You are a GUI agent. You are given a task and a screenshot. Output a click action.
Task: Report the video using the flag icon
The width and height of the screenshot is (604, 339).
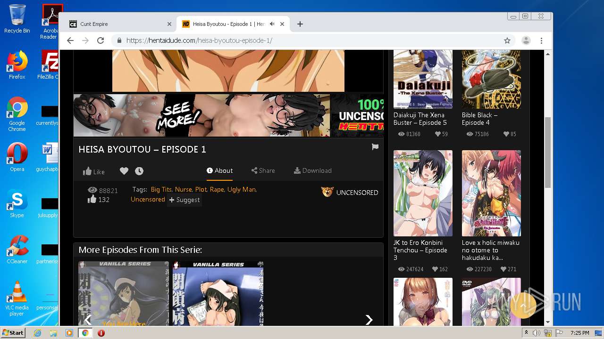coord(375,147)
